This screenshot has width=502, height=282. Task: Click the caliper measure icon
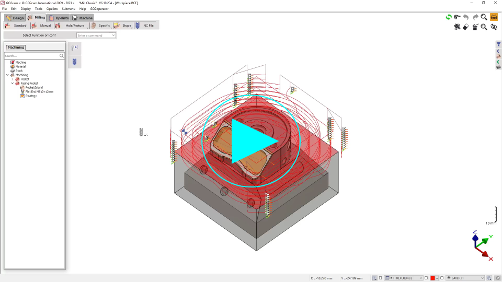click(457, 17)
